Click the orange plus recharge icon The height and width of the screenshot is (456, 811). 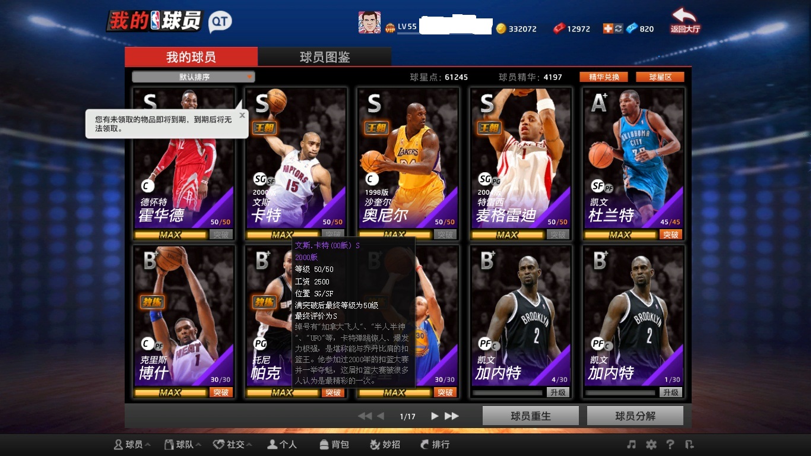608,28
